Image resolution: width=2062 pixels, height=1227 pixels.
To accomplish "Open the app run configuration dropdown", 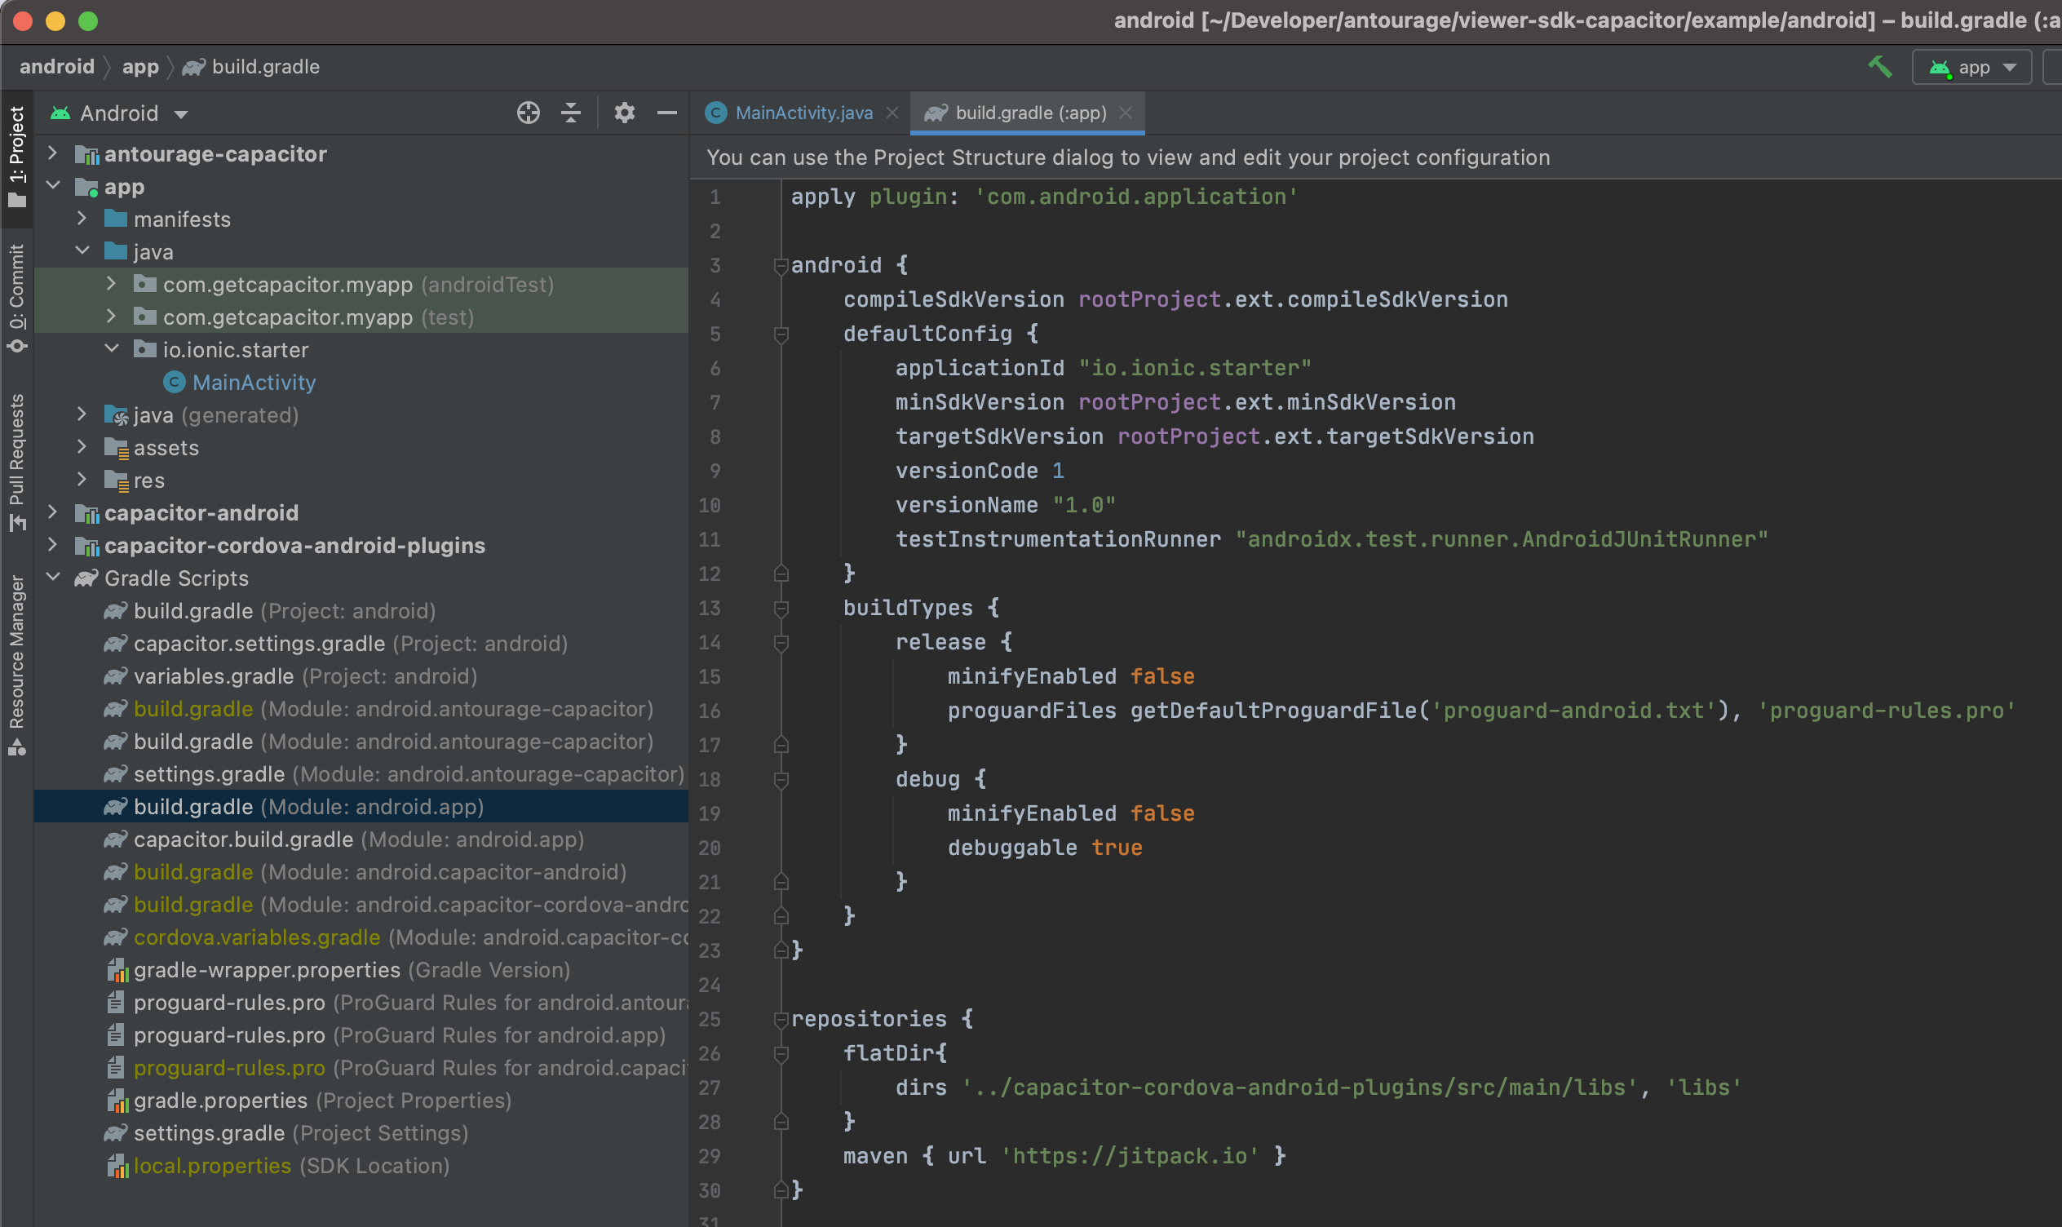I will point(1972,67).
